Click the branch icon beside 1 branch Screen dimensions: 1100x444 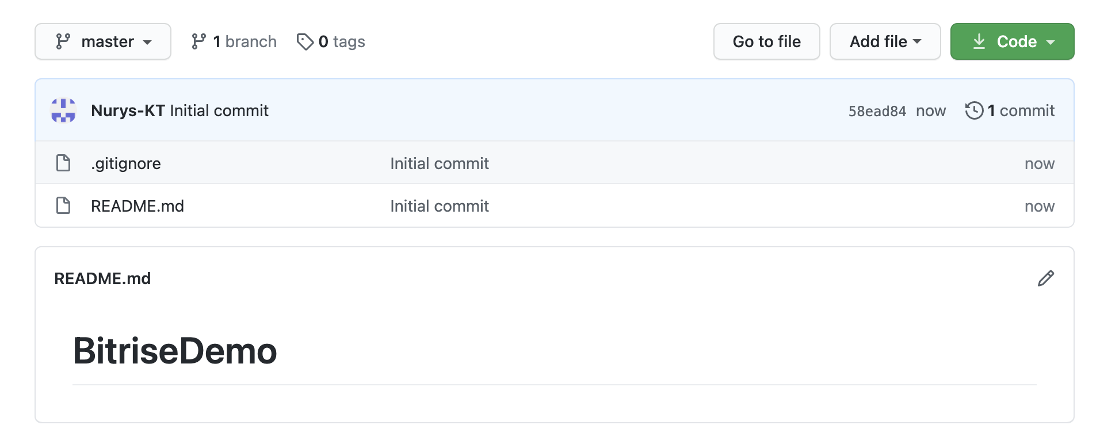pyautogui.click(x=198, y=41)
